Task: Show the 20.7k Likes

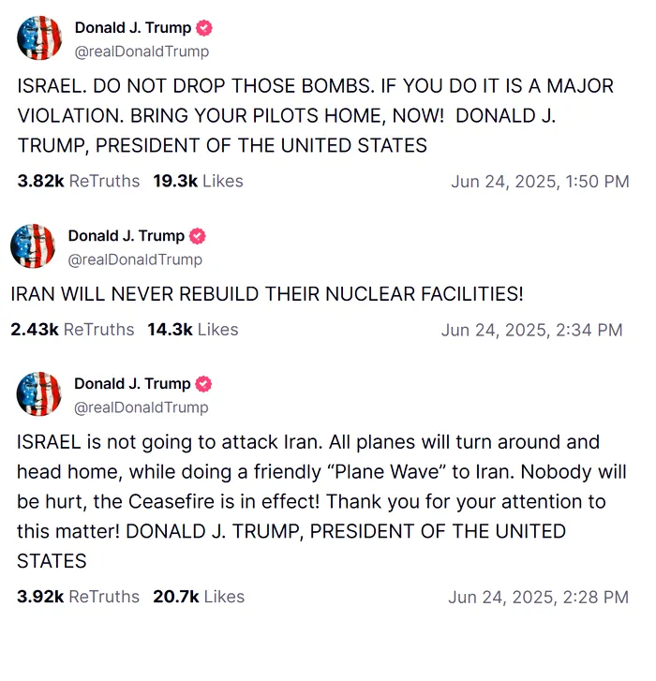Action: 198,597
